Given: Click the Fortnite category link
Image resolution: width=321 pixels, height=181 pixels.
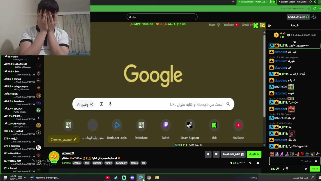Looking at the screenshot, I should click(x=66, y=163).
